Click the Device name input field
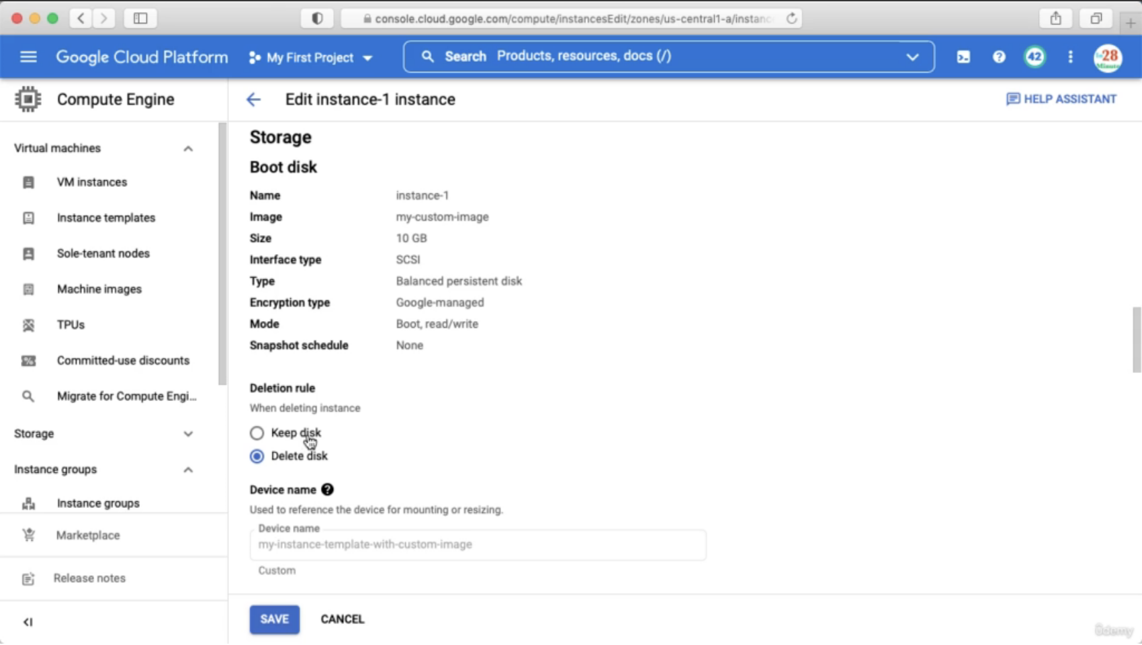This screenshot has height=645, width=1142. point(478,545)
